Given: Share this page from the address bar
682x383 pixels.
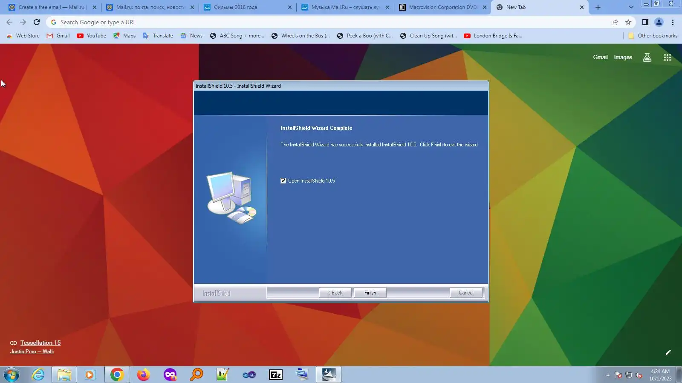Looking at the screenshot, I should point(615,22).
